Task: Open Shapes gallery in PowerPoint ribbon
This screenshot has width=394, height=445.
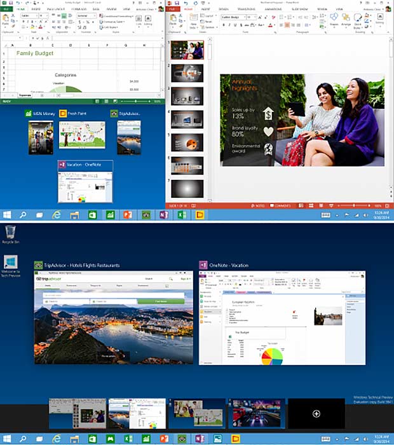Action: tap(334, 20)
